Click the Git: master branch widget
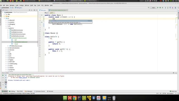 (x=170, y=93)
